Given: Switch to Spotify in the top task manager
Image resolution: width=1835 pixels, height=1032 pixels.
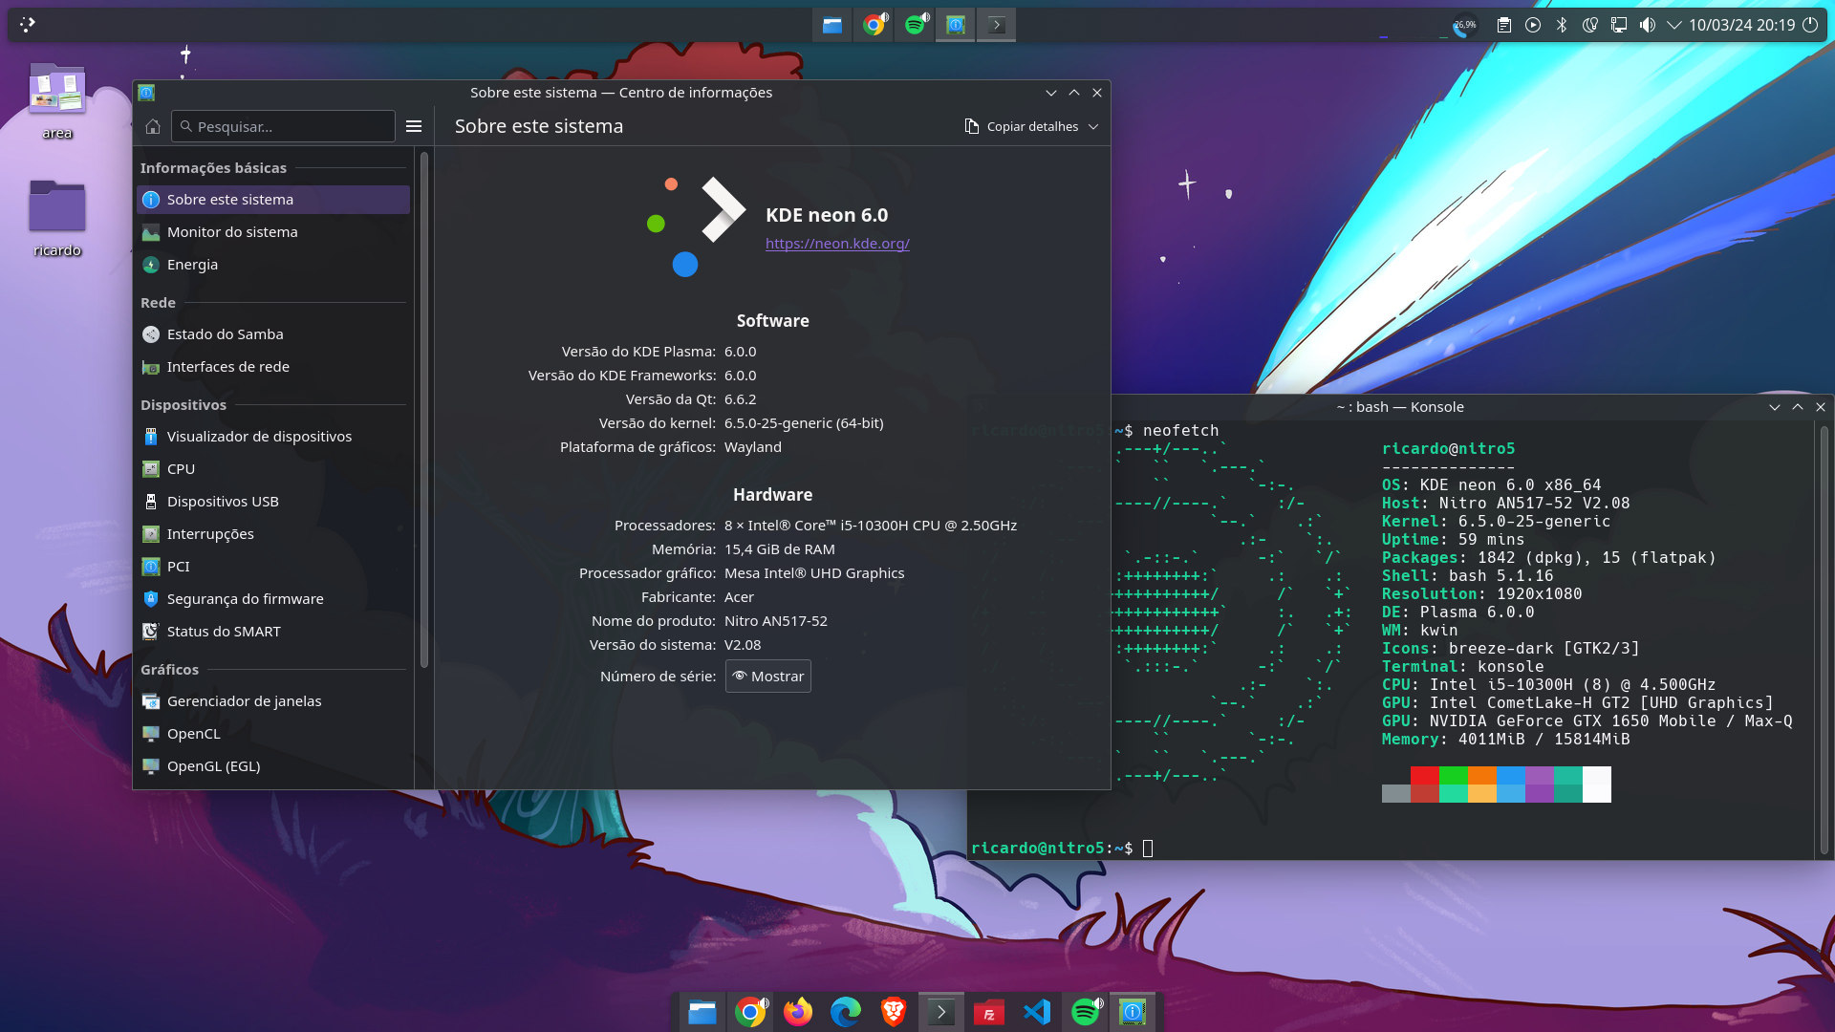Looking at the screenshot, I should click(916, 25).
